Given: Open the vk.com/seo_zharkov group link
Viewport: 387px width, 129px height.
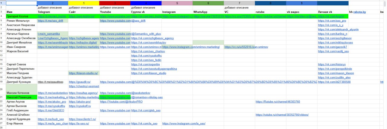Looking at the screenshot, I should [x=148, y=51].
